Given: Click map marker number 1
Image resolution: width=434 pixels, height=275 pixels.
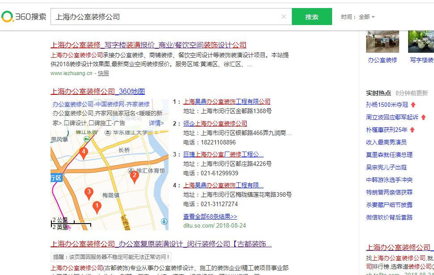Looking at the screenshot, I should [97, 207].
